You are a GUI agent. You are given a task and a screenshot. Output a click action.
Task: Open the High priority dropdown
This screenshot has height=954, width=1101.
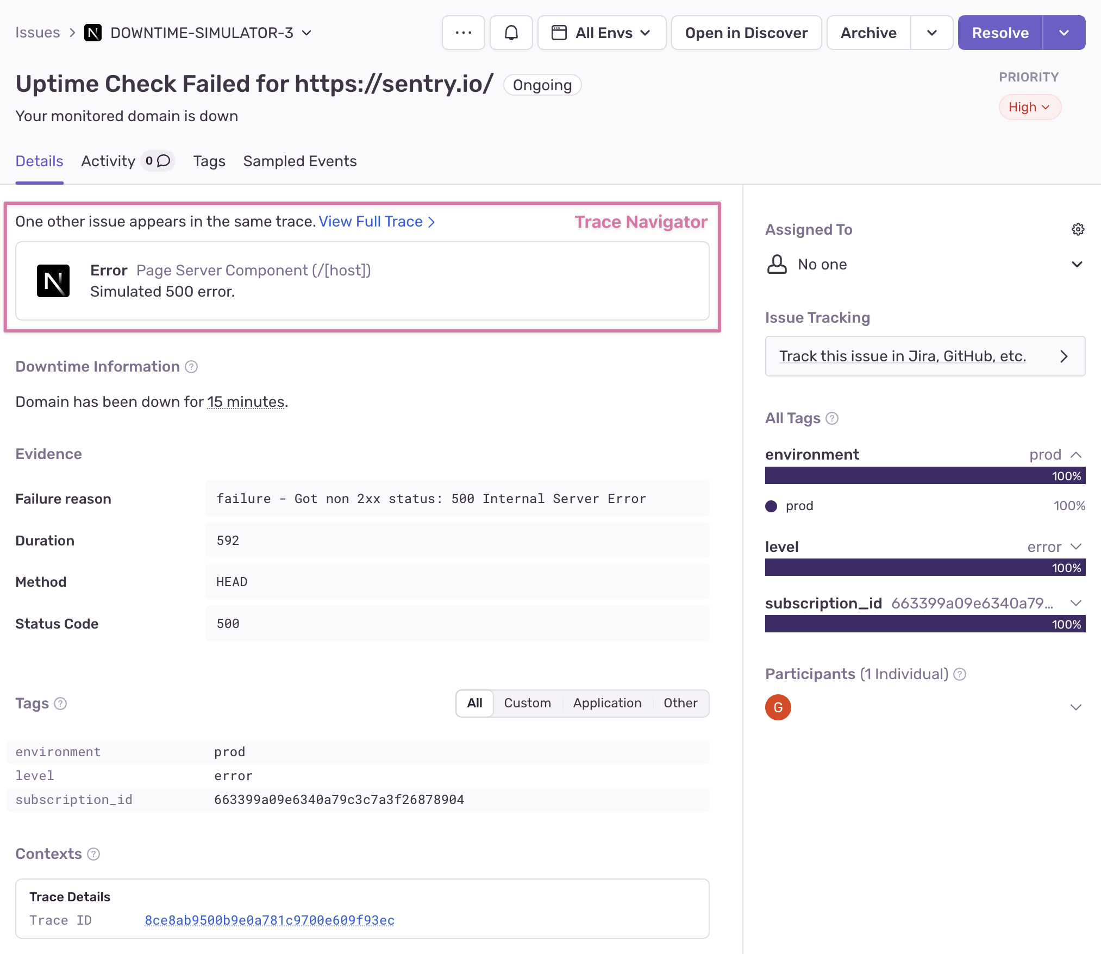coord(1029,107)
